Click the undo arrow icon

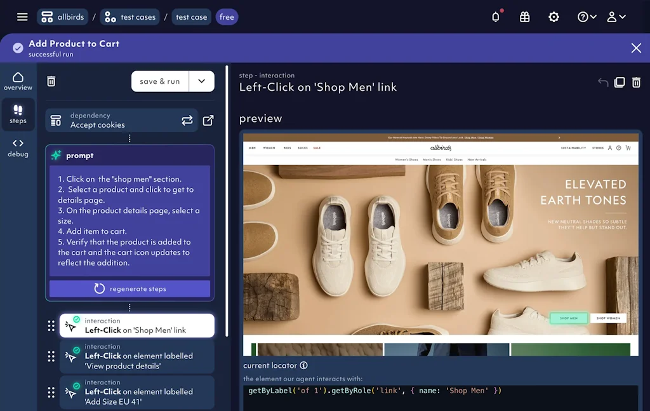(602, 83)
